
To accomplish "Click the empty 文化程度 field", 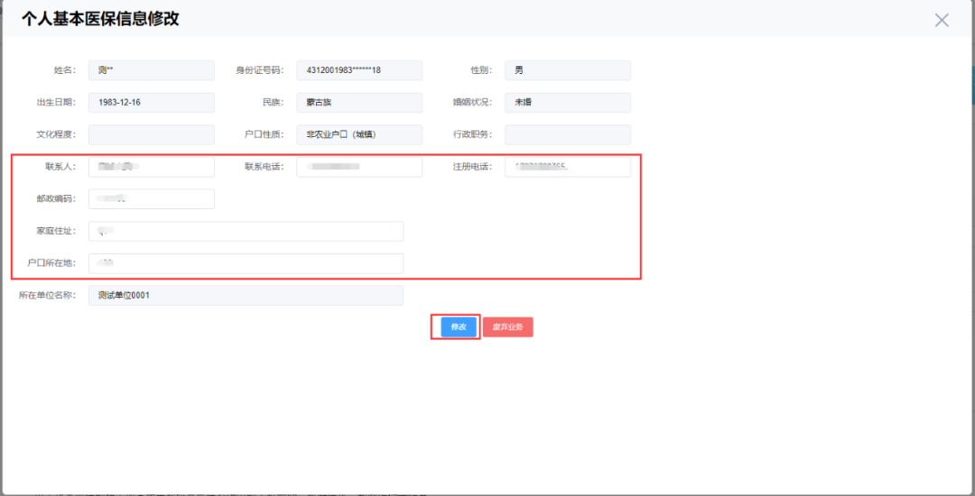I will click(152, 135).
